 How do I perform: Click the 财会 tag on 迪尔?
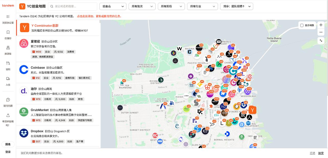(80, 99)
